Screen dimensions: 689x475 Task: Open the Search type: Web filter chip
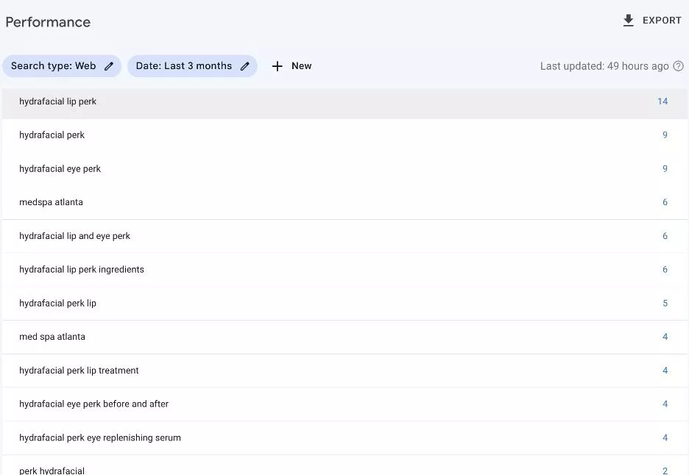click(54, 66)
